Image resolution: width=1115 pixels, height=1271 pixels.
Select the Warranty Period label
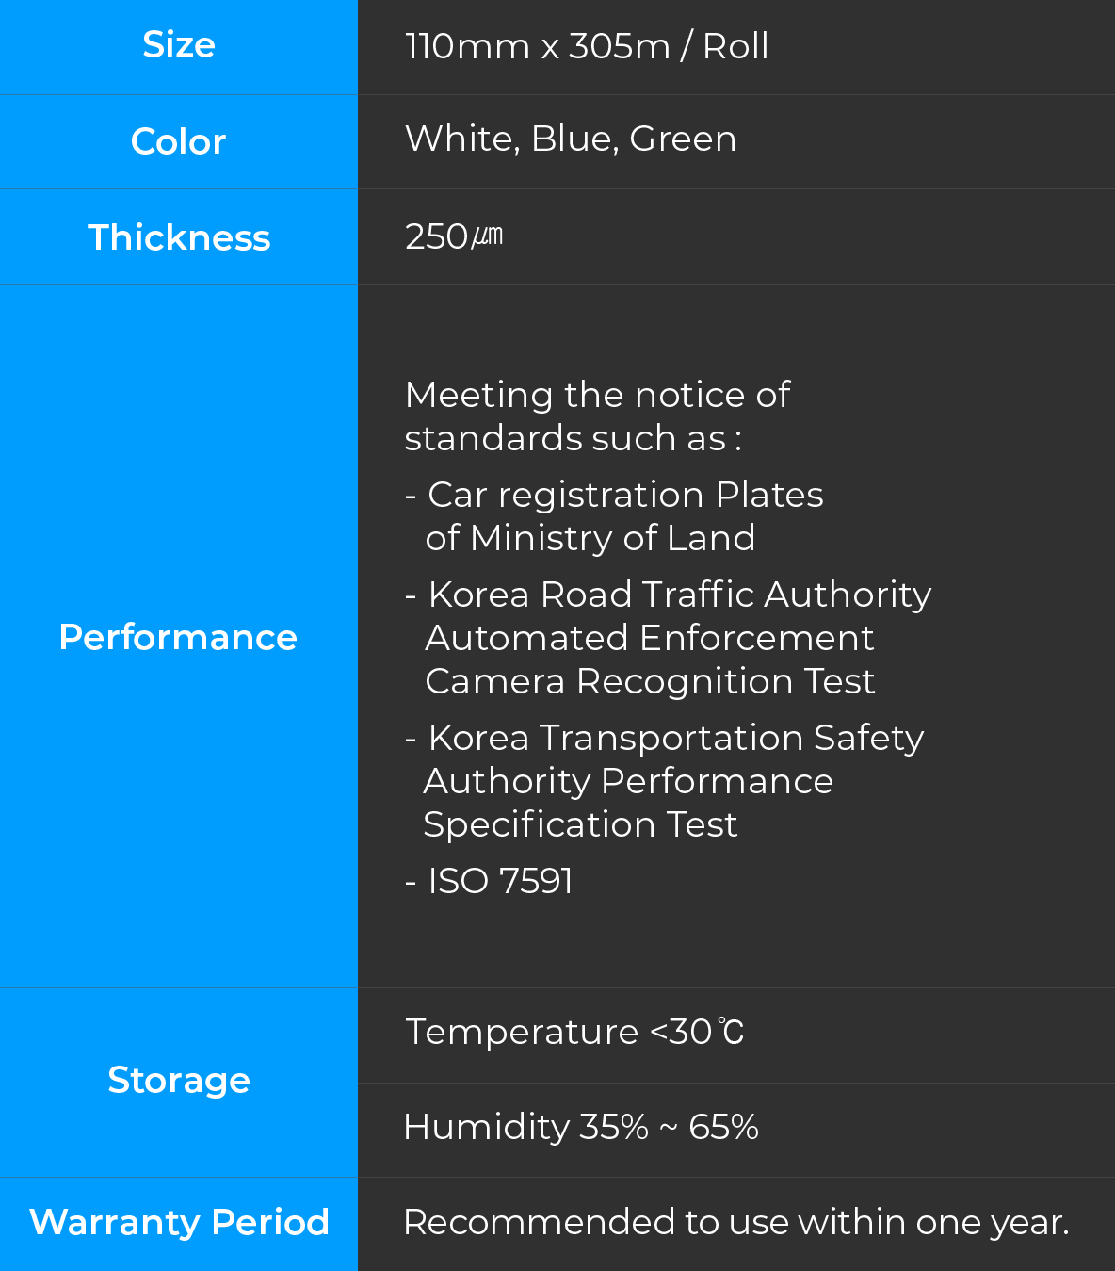point(179,1224)
